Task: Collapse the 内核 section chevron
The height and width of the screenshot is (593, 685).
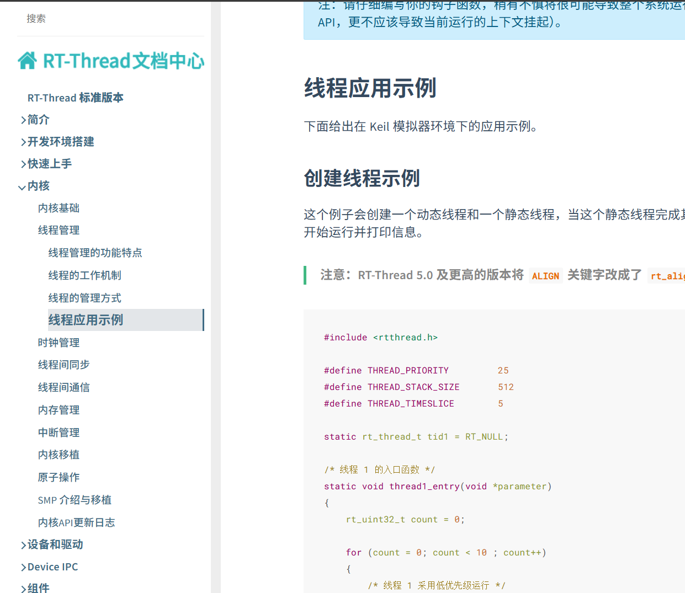Action: (x=22, y=187)
